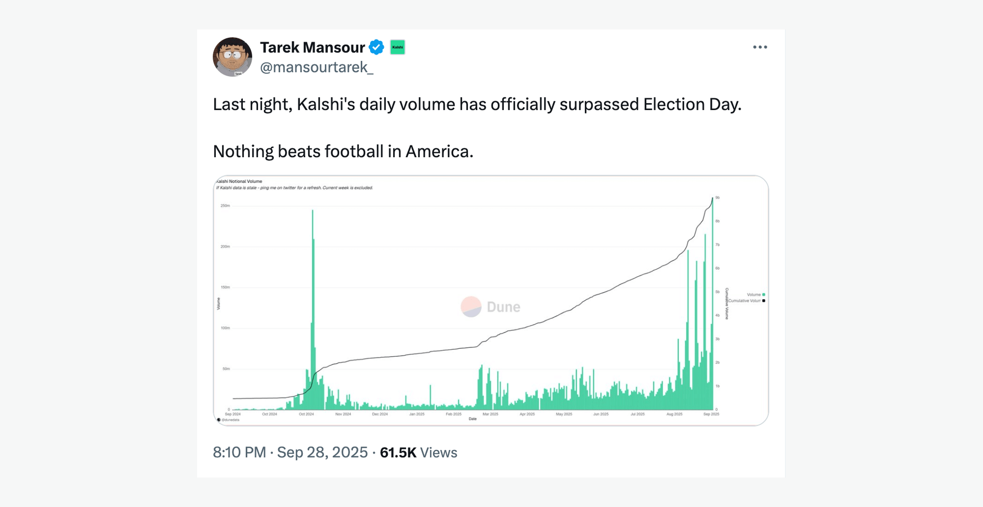Viewport: 983px width, 507px height.
Task: Open Tarek Mansour's profile avatar
Action: click(232, 57)
